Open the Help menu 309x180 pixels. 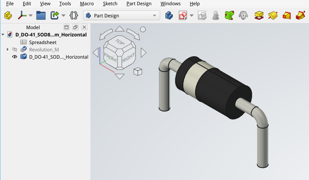click(x=195, y=4)
